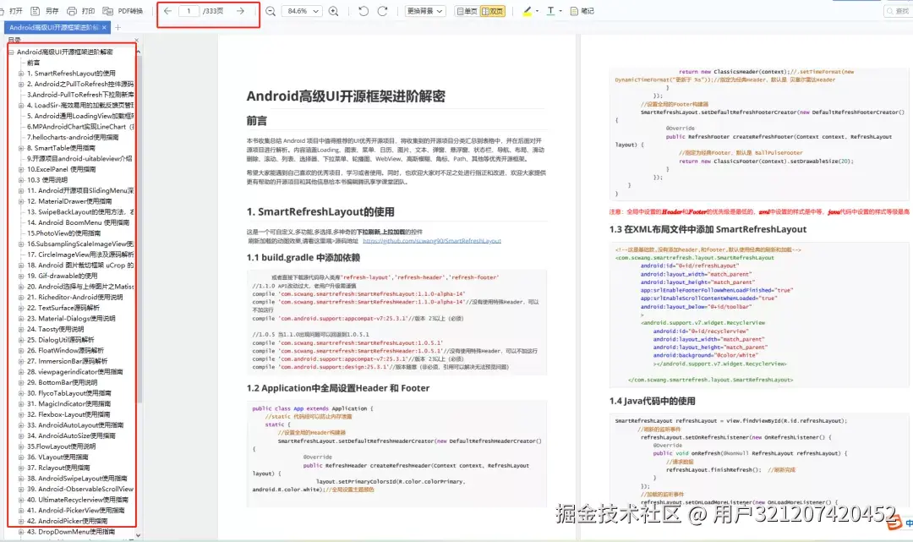Add a new tab with the plus button
Image resolution: width=913 pixels, height=542 pixels.
coord(118,27)
